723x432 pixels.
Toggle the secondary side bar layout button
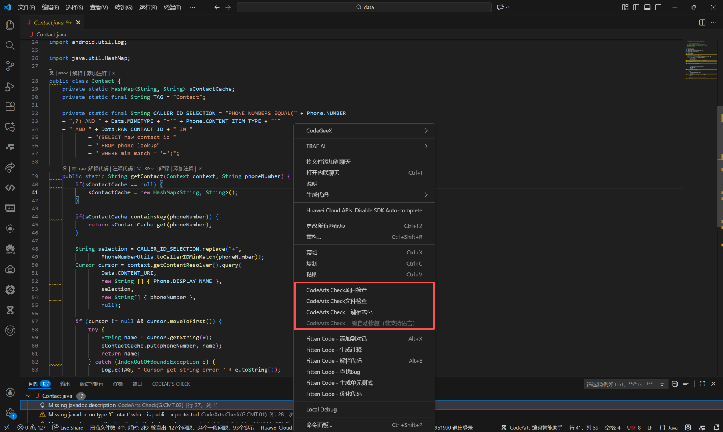click(x=658, y=7)
